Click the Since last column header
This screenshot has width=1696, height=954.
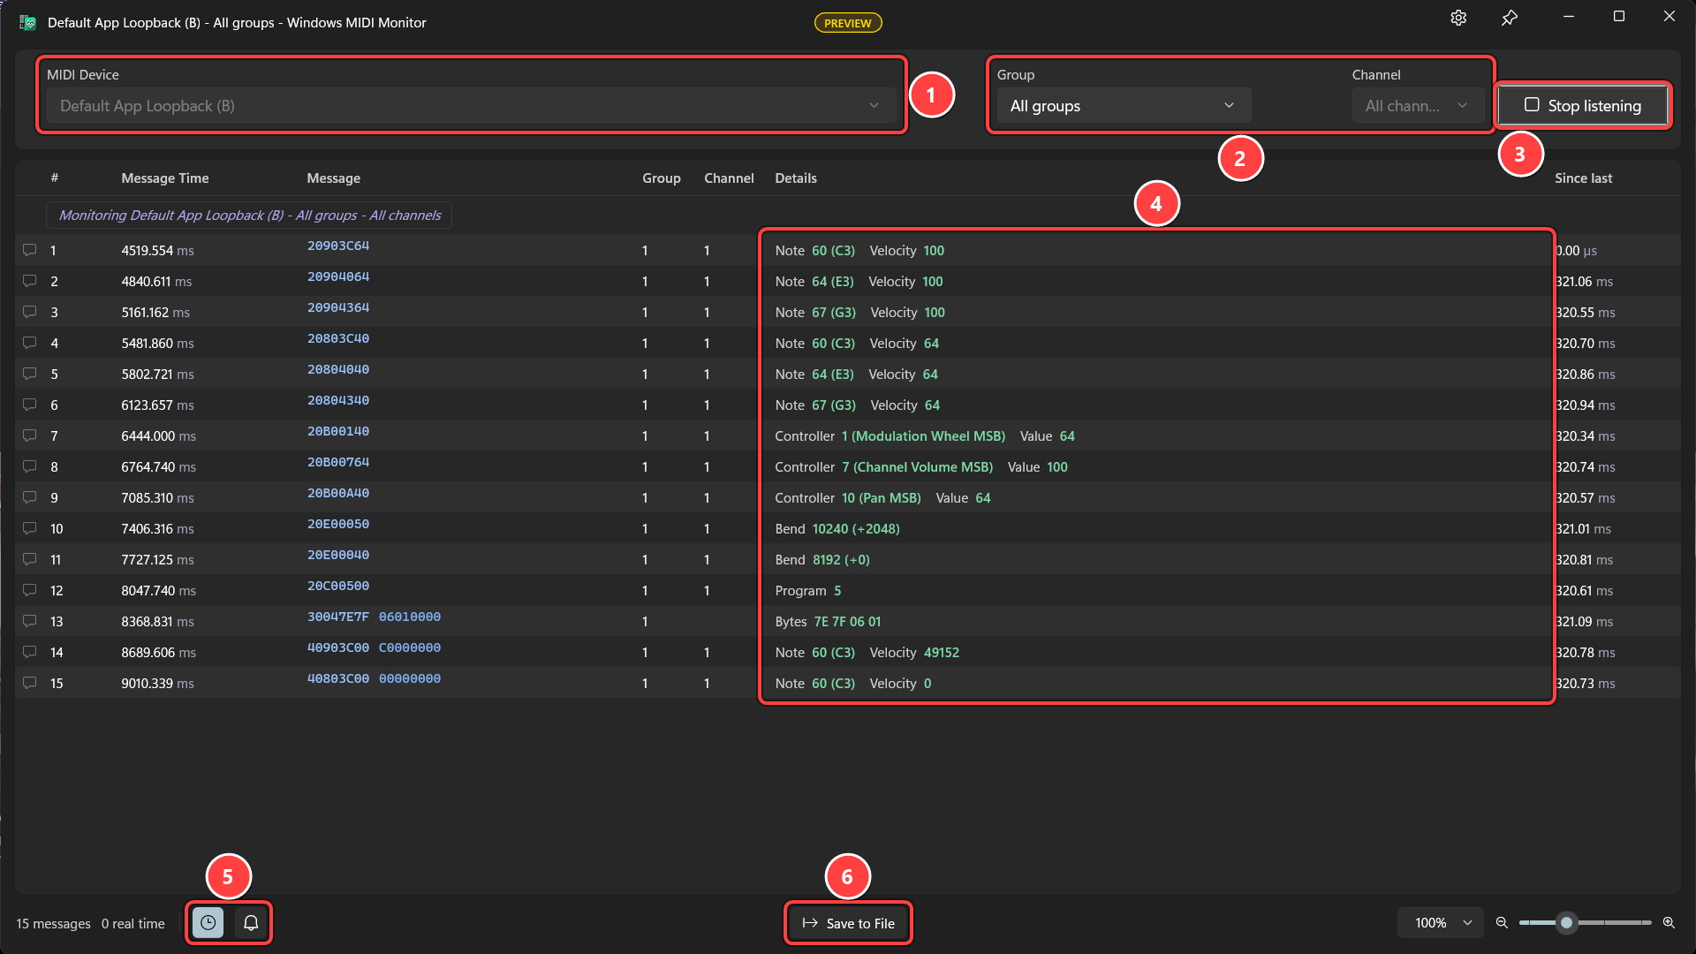tap(1583, 178)
